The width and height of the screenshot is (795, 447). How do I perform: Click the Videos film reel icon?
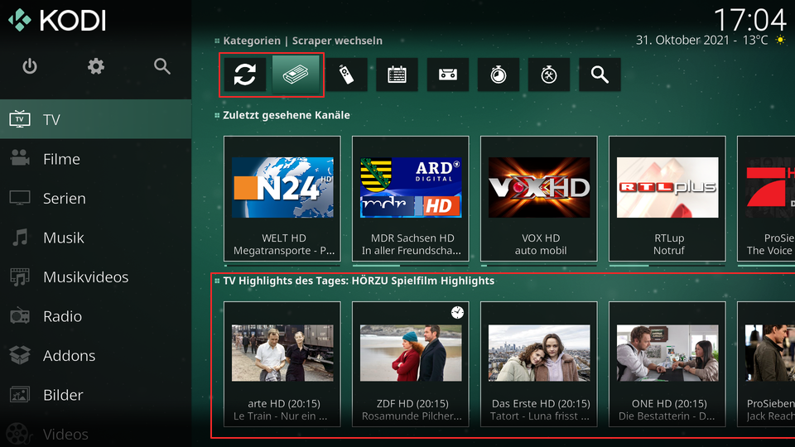17,435
